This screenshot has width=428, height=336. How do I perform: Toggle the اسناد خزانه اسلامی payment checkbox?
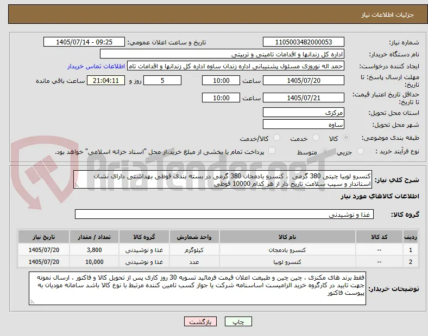[x=272, y=151]
